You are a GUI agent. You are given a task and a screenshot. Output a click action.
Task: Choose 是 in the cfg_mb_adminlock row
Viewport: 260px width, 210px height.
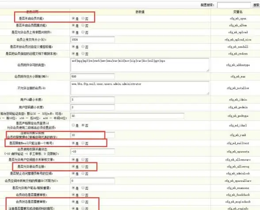73,173
